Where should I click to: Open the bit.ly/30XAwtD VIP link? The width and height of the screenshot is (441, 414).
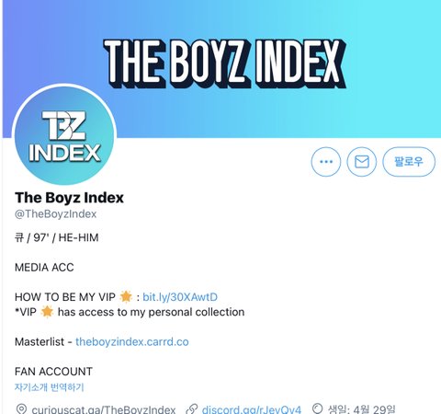(180, 297)
